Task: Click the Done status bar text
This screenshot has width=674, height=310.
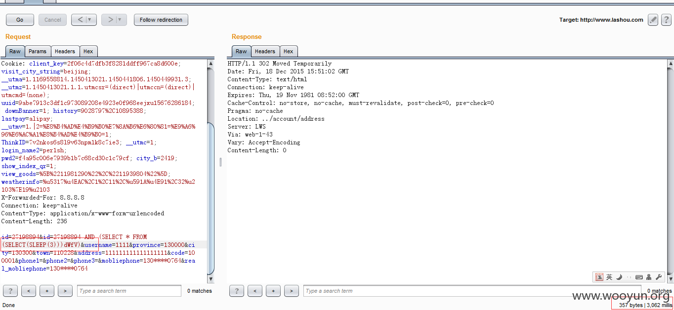Action: pyautogui.click(x=9, y=305)
